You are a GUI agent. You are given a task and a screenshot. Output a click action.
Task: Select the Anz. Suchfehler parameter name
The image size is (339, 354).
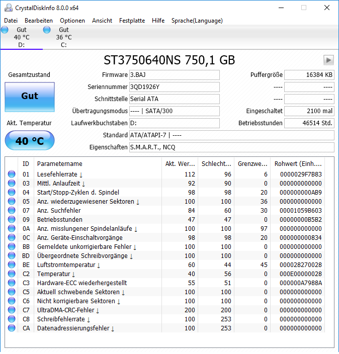59,210
